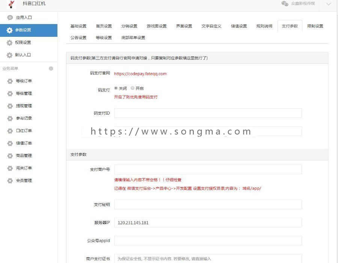Image resolution: width=338 pixels, height=263 pixels.
Task: Open the 底部菜单设置 tab
Action: tap(133, 38)
